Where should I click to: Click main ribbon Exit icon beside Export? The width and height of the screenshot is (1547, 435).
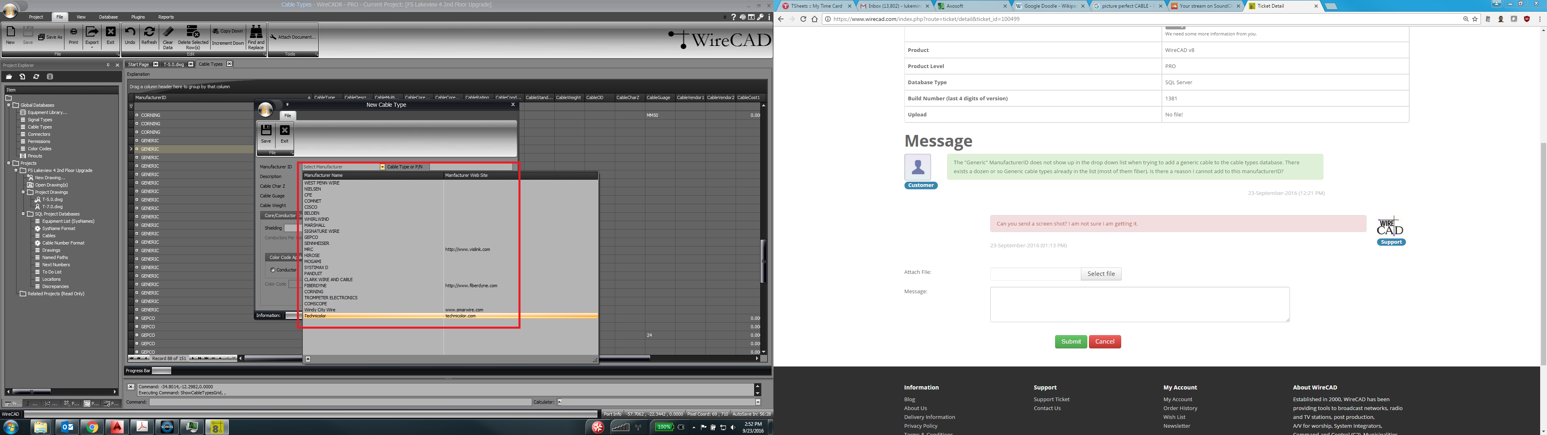[x=110, y=35]
